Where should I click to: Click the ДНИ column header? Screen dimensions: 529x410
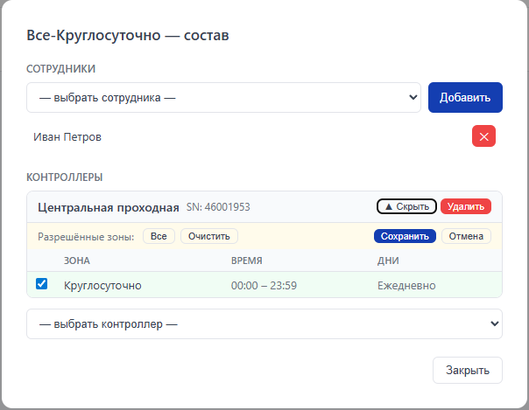[388, 261]
